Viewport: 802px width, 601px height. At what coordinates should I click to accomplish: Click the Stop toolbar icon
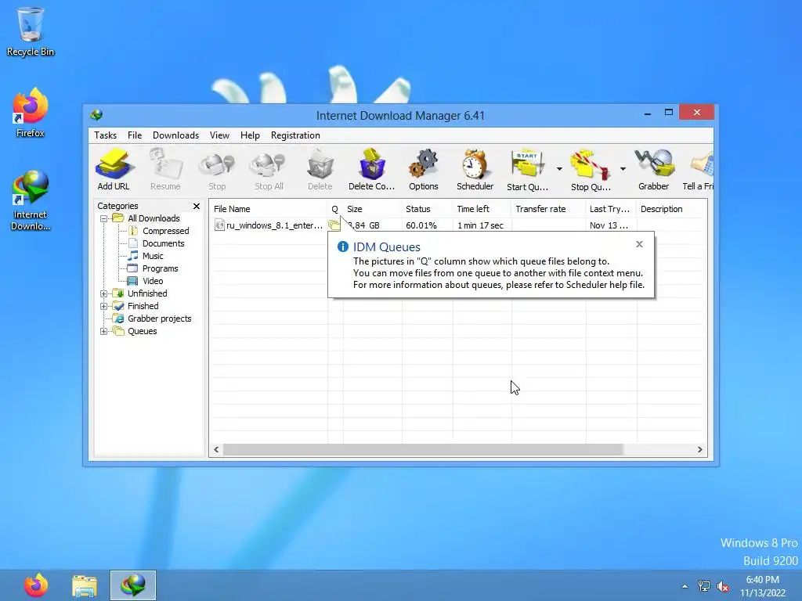217,170
